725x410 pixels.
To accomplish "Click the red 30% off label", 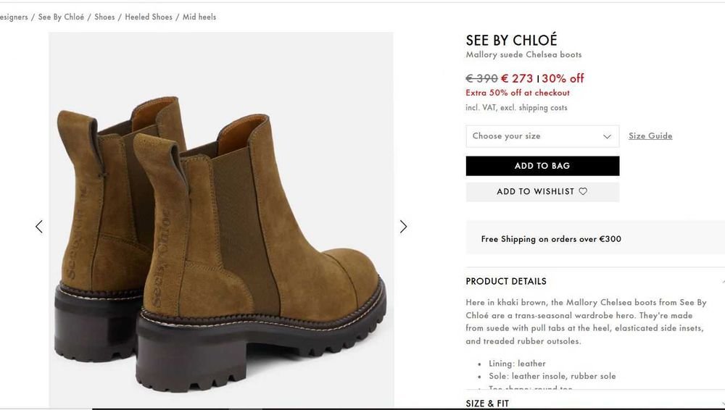I will 563,78.
